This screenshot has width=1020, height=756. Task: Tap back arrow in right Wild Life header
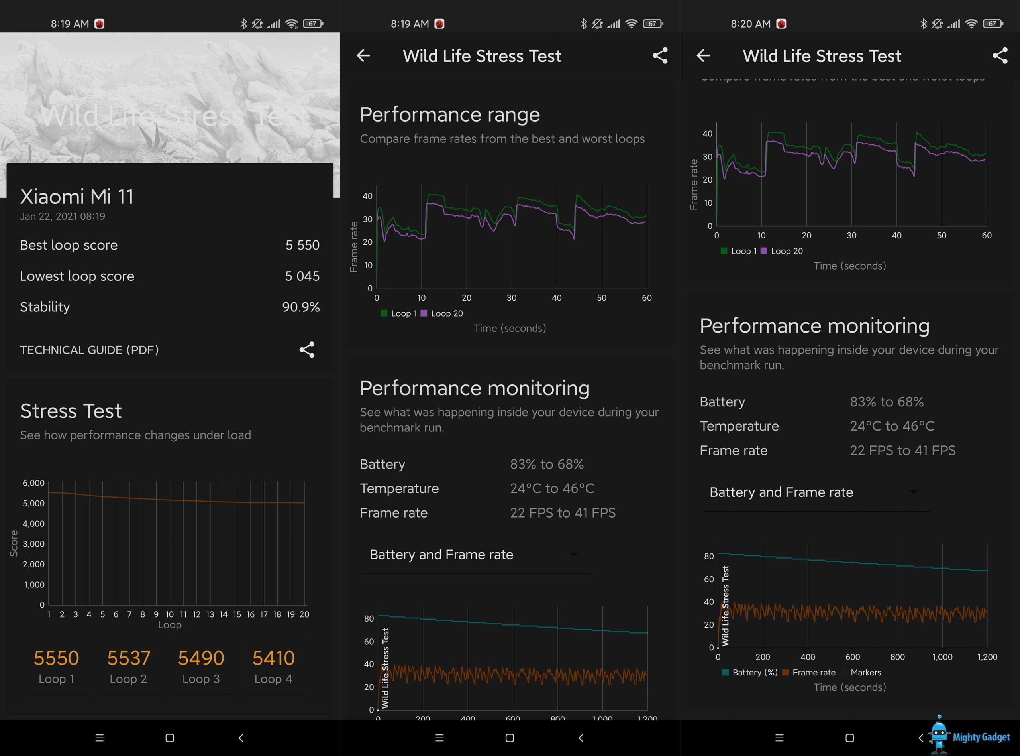703,56
